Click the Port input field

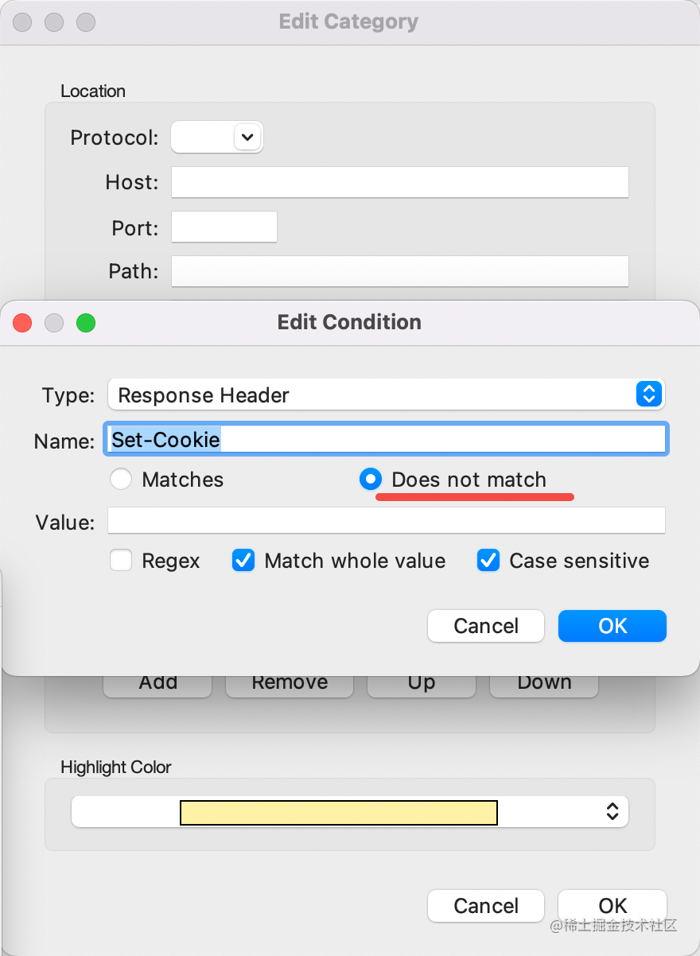pos(224,227)
